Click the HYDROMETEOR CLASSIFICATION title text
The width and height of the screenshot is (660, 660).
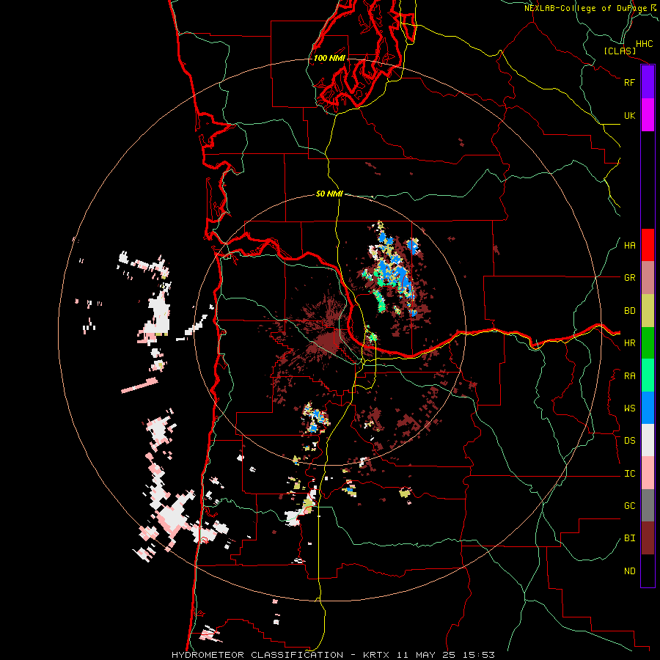tap(257, 655)
